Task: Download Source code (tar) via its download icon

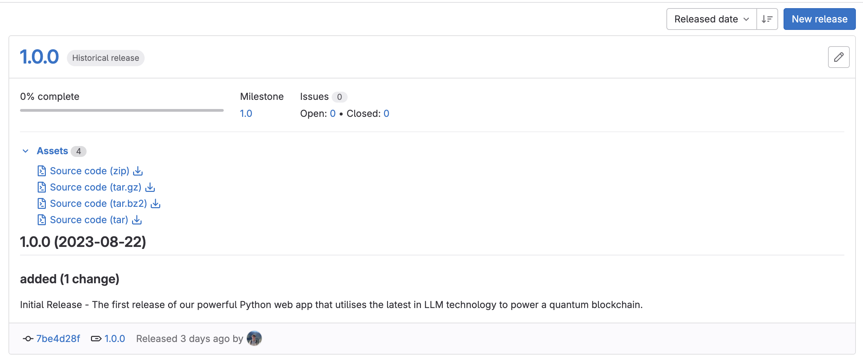Action: (137, 220)
